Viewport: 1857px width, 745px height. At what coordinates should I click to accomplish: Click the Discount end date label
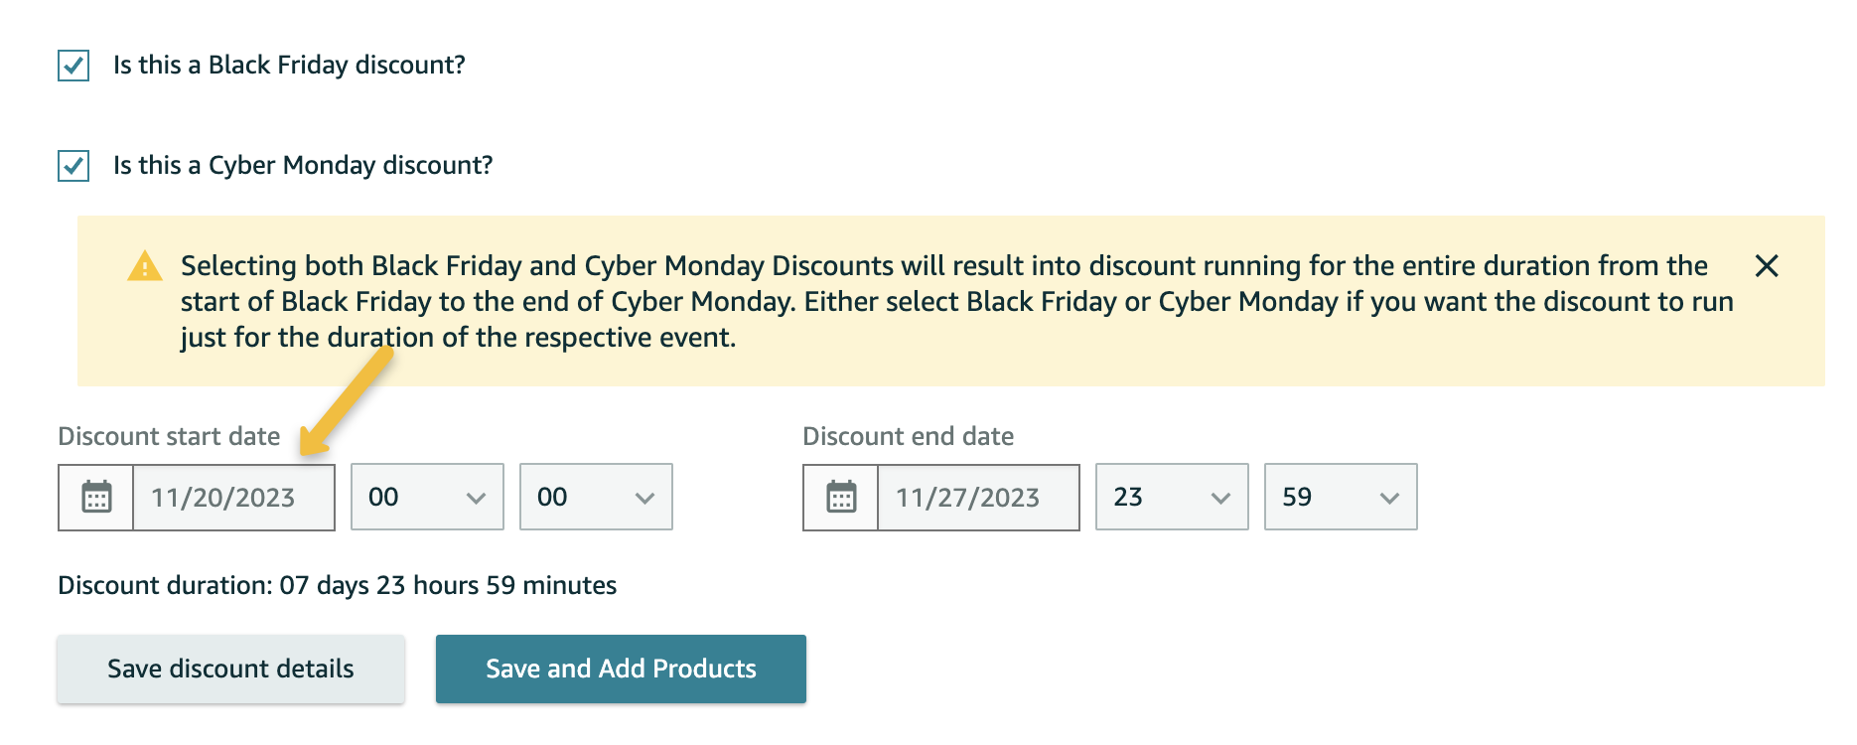tap(908, 436)
